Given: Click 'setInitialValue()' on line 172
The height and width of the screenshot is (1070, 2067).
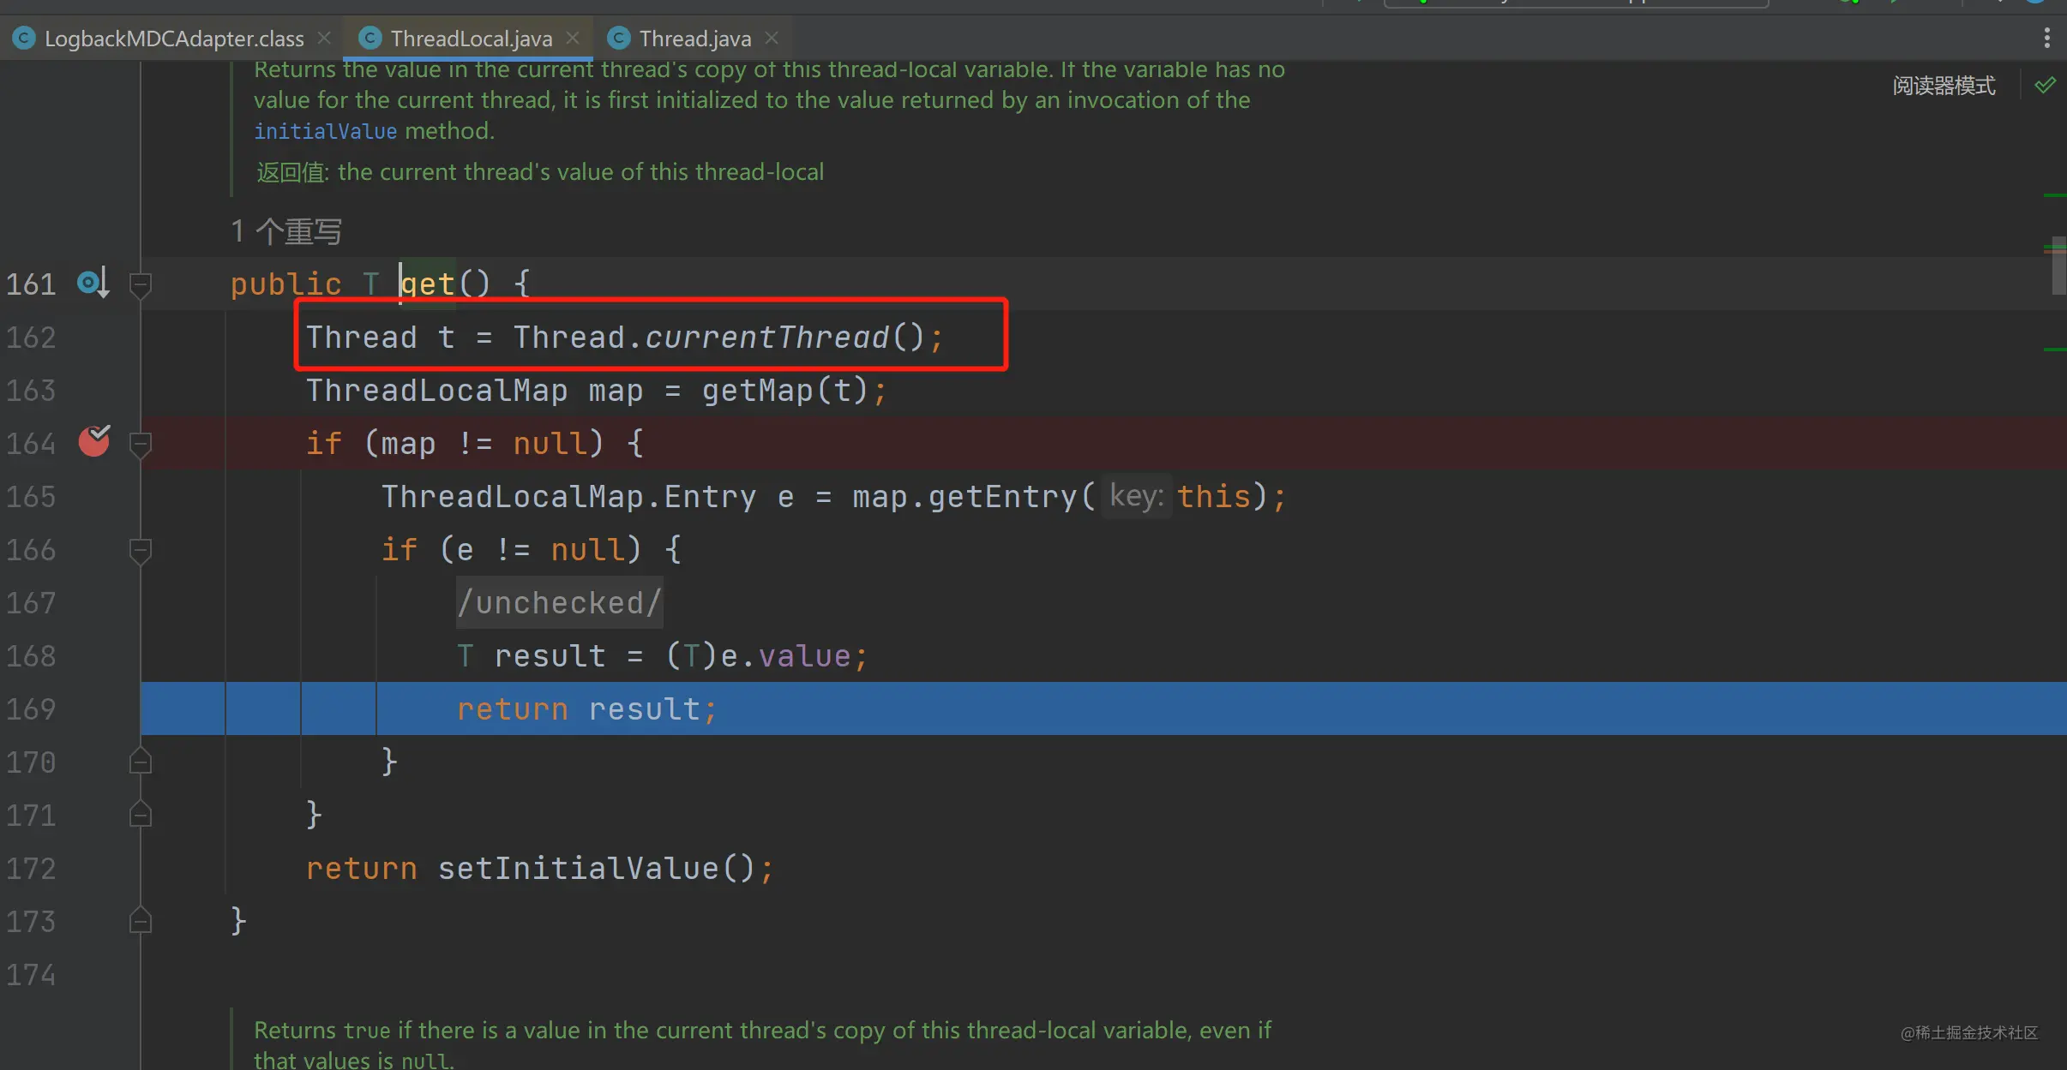Looking at the screenshot, I should pos(597,869).
